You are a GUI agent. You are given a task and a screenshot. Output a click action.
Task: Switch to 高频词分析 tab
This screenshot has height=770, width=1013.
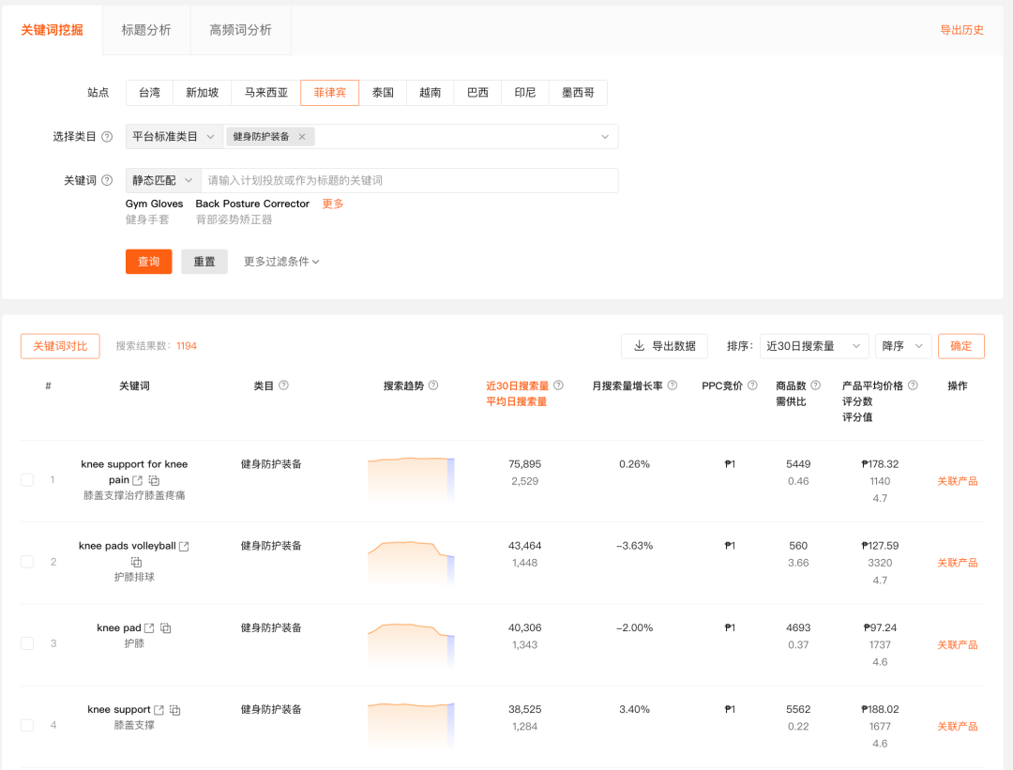click(240, 30)
